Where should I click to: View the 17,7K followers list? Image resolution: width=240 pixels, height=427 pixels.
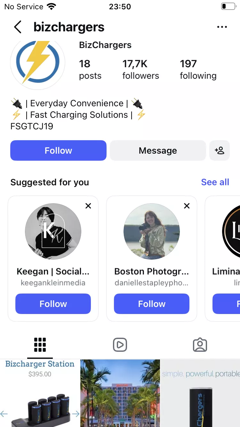(x=140, y=69)
